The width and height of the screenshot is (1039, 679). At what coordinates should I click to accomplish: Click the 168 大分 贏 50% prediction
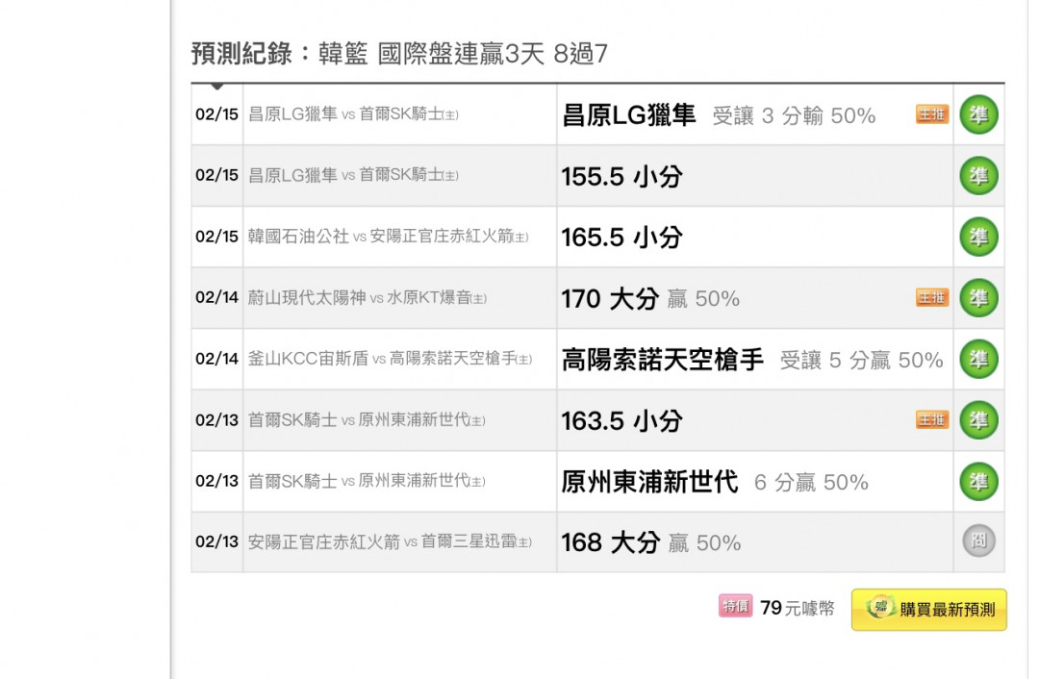650,542
